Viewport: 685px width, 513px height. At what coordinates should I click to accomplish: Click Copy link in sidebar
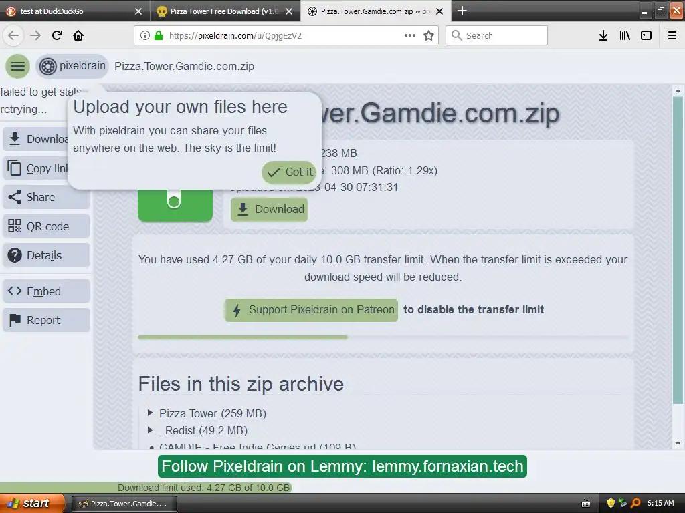[x=36, y=168]
